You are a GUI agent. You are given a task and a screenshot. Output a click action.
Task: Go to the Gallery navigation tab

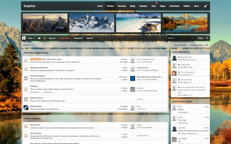coord(187,6)
